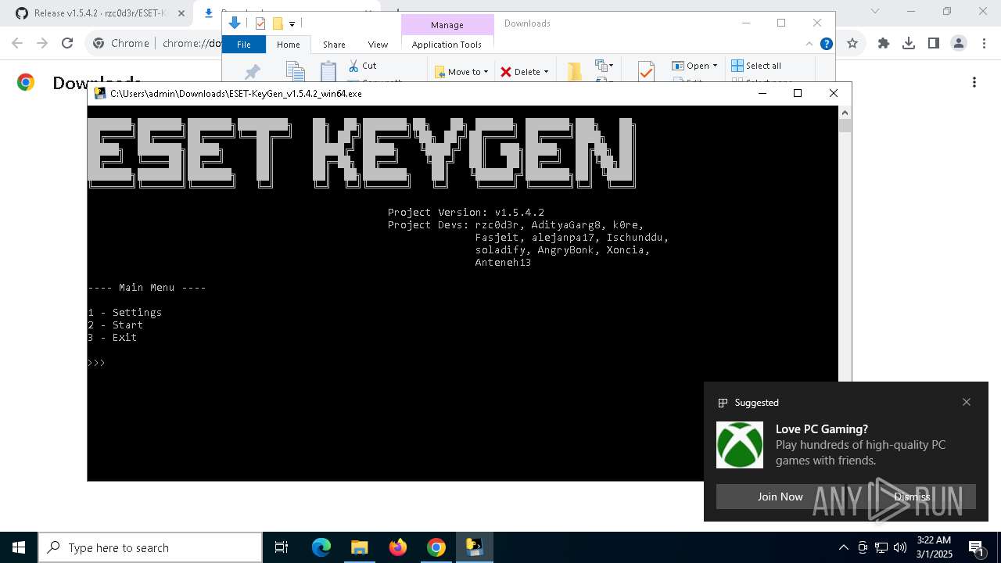Open the Chrome profile avatar

(x=959, y=44)
